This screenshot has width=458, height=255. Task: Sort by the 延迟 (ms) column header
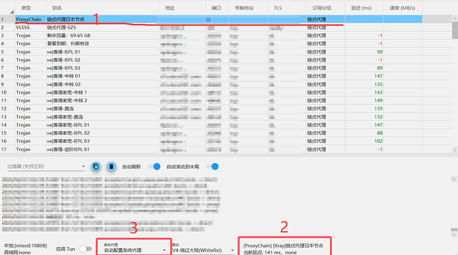click(x=364, y=8)
